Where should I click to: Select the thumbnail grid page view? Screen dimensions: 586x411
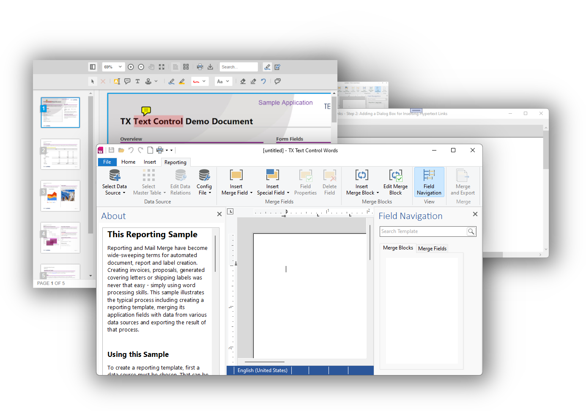186,67
